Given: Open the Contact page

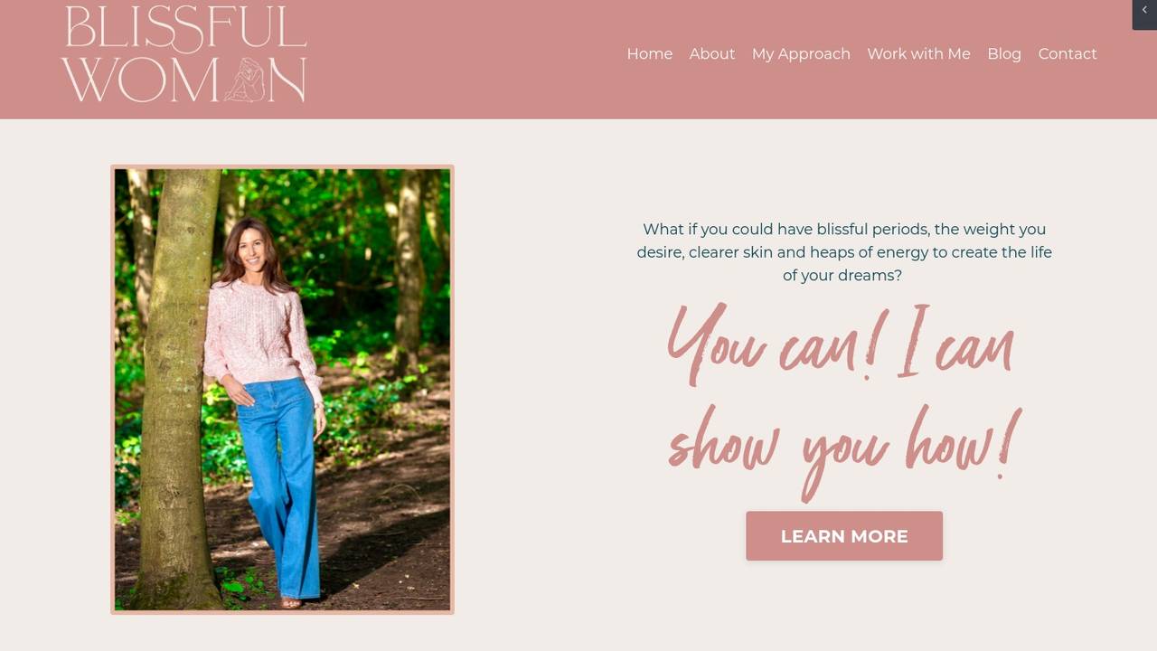Looking at the screenshot, I should pos(1068,54).
